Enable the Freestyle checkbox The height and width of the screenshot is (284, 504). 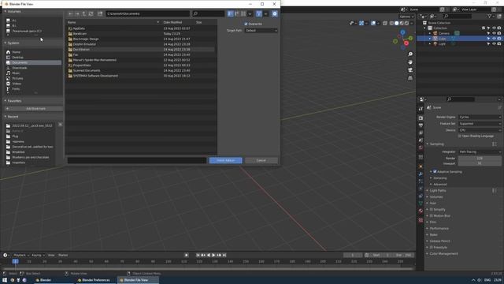click(432, 247)
